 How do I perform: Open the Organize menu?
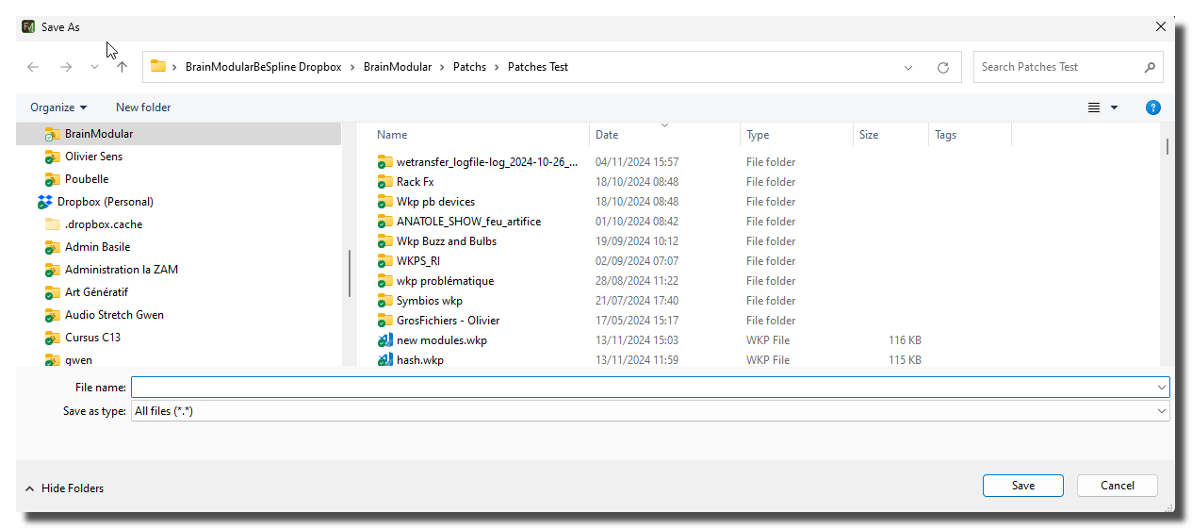pos(58,107)
